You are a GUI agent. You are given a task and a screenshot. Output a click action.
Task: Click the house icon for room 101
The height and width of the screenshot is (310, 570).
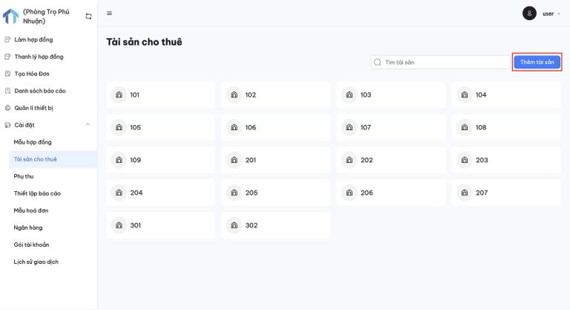[119, 95]
